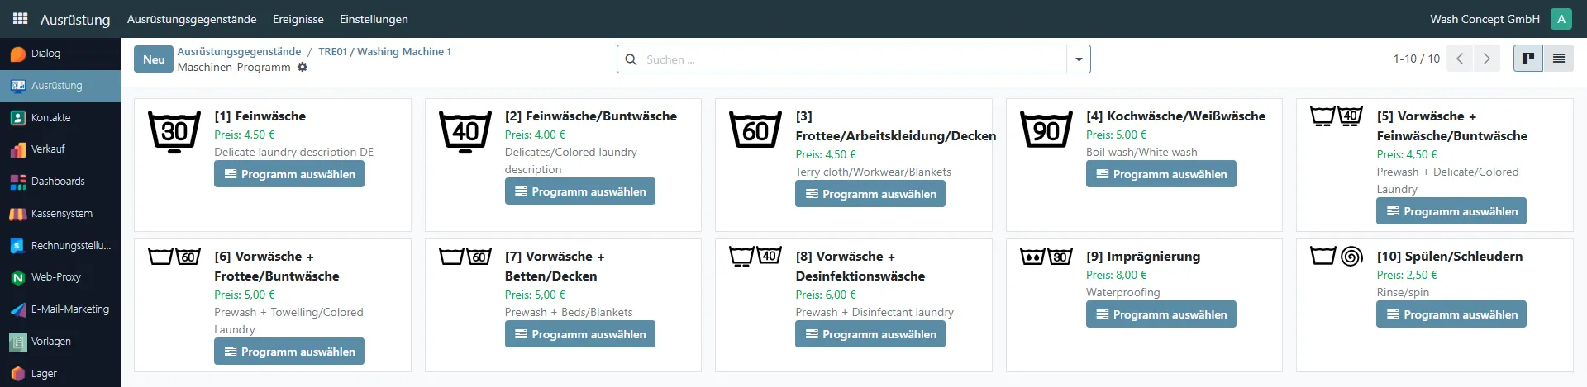The height and width of the screenshot is (387, 1587).
Task: Open the Ereignisse menu
Action: click(x=298, y=19)
